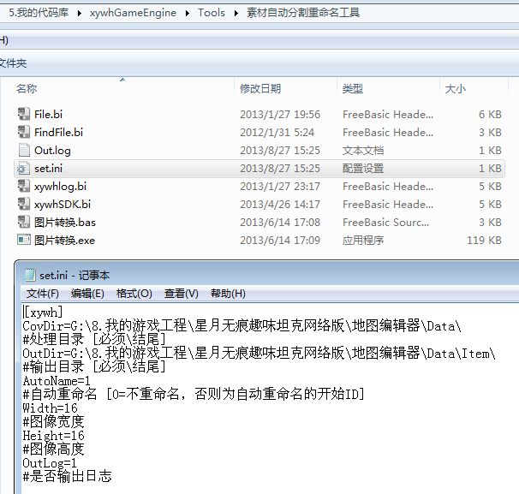Select the xywhlog.bi file name
Screen dimensions: 519x494
pyautogui.click(x=60, y=187)
